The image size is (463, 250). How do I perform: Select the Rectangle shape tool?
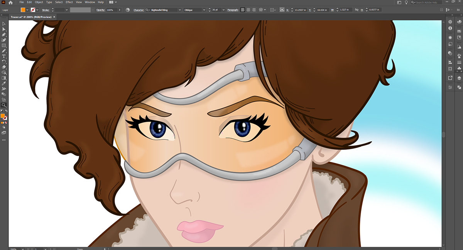click(x=4, y=45)
